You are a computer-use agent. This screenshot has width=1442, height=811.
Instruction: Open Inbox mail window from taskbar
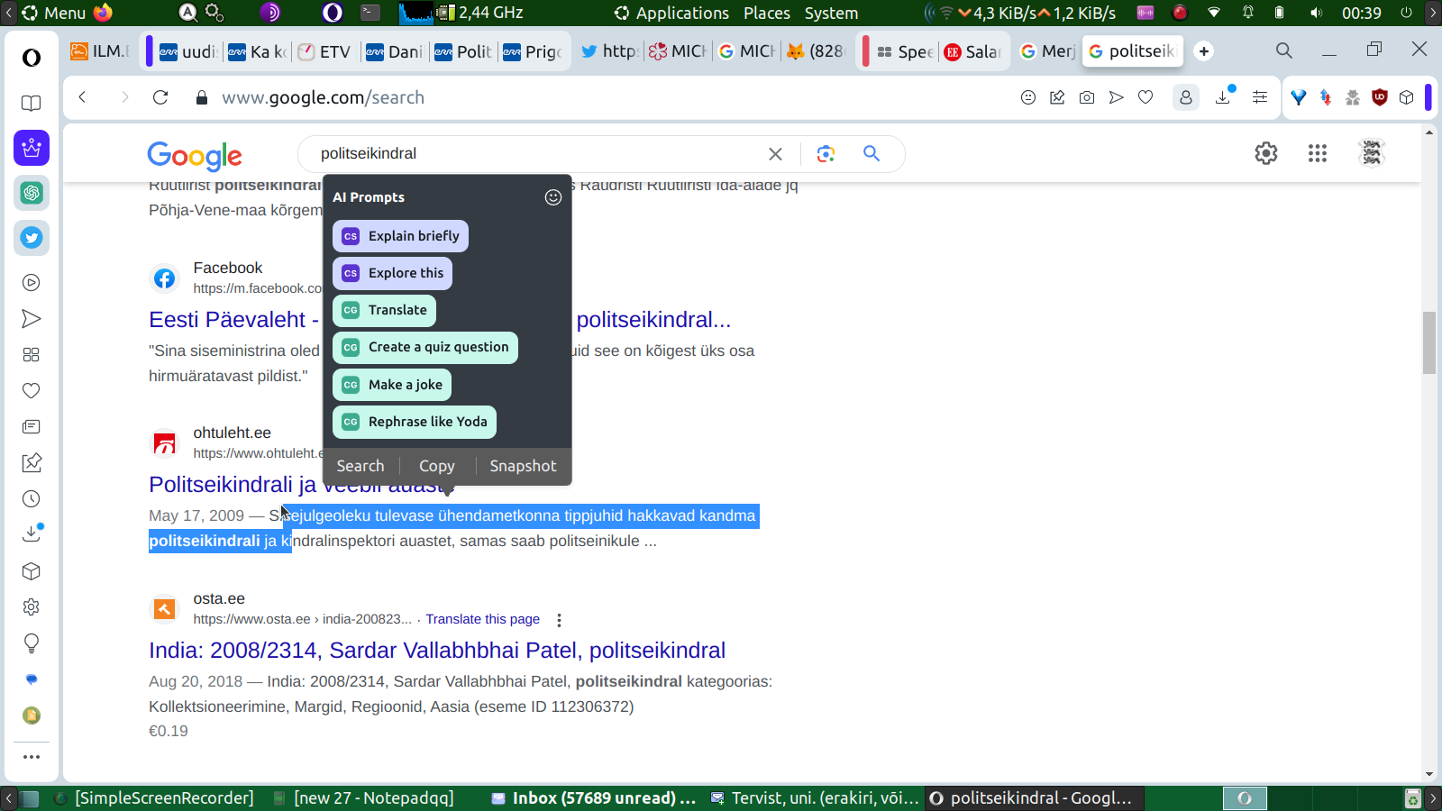click(594, 798)
